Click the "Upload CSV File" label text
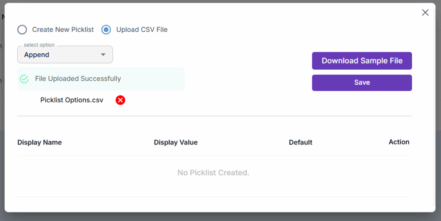441x221 pixels. coord(142,30)
